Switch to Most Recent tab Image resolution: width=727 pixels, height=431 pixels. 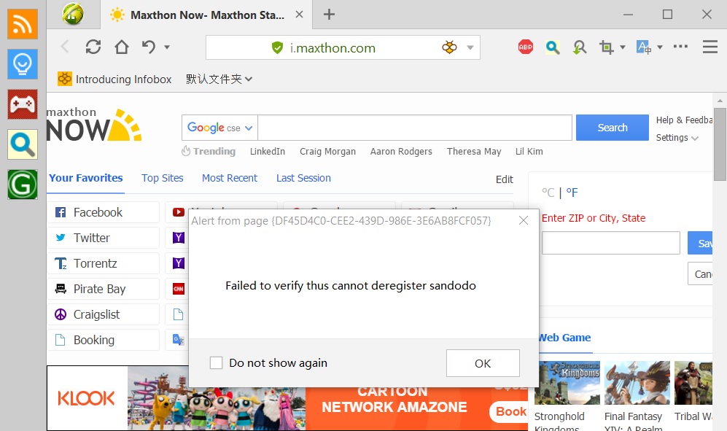230,178
